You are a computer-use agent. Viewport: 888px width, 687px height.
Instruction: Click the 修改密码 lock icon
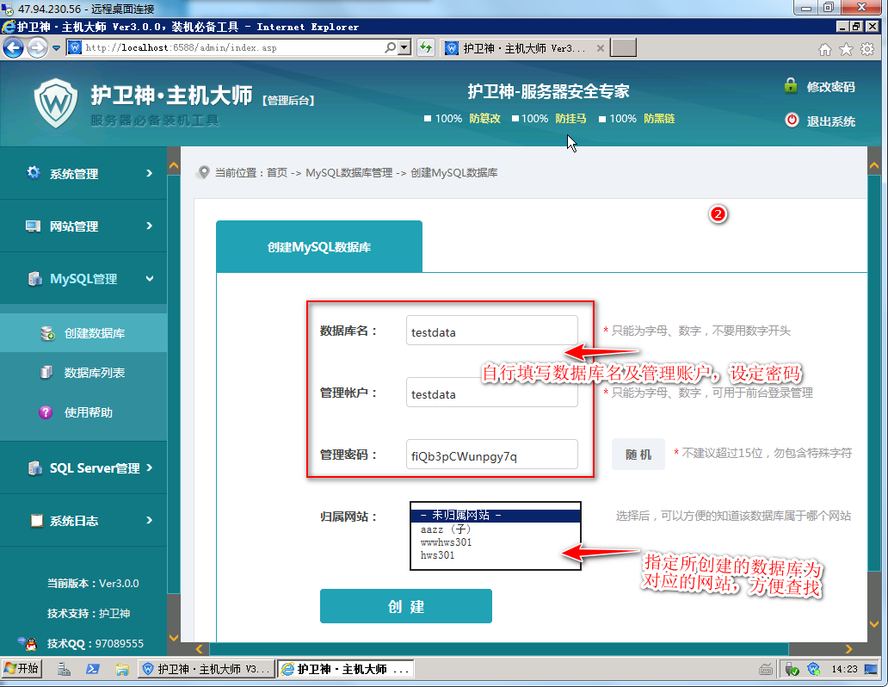tap(790, 86)
